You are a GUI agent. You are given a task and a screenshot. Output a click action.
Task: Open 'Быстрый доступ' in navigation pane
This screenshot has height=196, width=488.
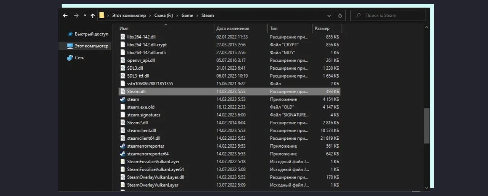92,34
